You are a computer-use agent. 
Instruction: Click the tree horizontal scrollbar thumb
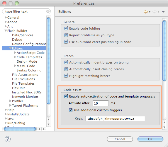point(20,129)
